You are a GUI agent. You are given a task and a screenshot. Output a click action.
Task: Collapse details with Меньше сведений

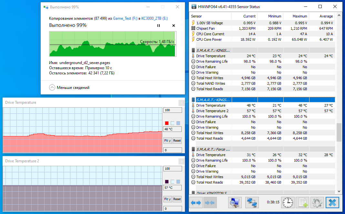tap(69, 88)
